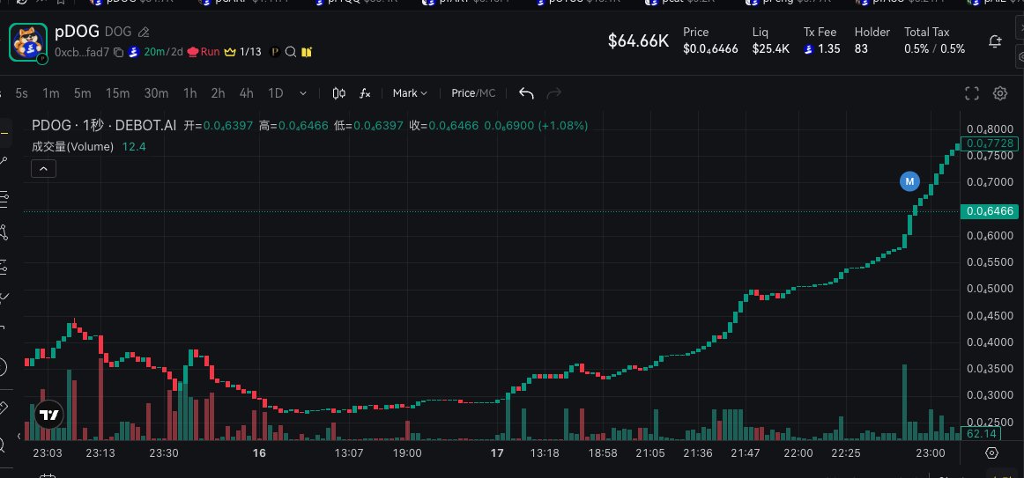1024x478 pixels.
Task: Click the 0.0₄7728 crosshair price label
Action: coord(990,143)
